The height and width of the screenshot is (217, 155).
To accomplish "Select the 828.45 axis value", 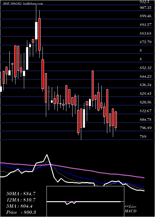I will tap(146, 94).
